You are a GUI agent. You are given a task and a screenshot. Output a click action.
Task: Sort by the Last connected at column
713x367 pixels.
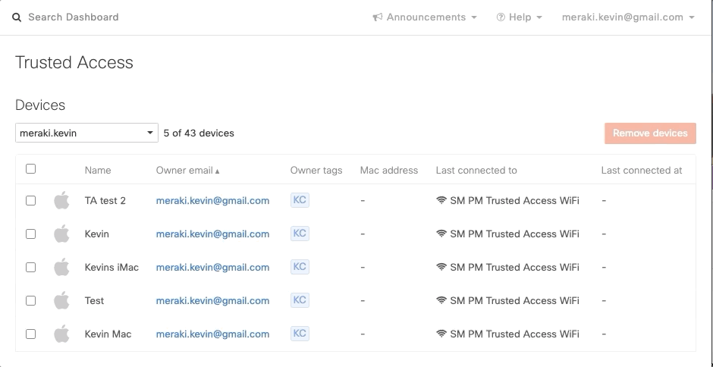pos(641,171)
